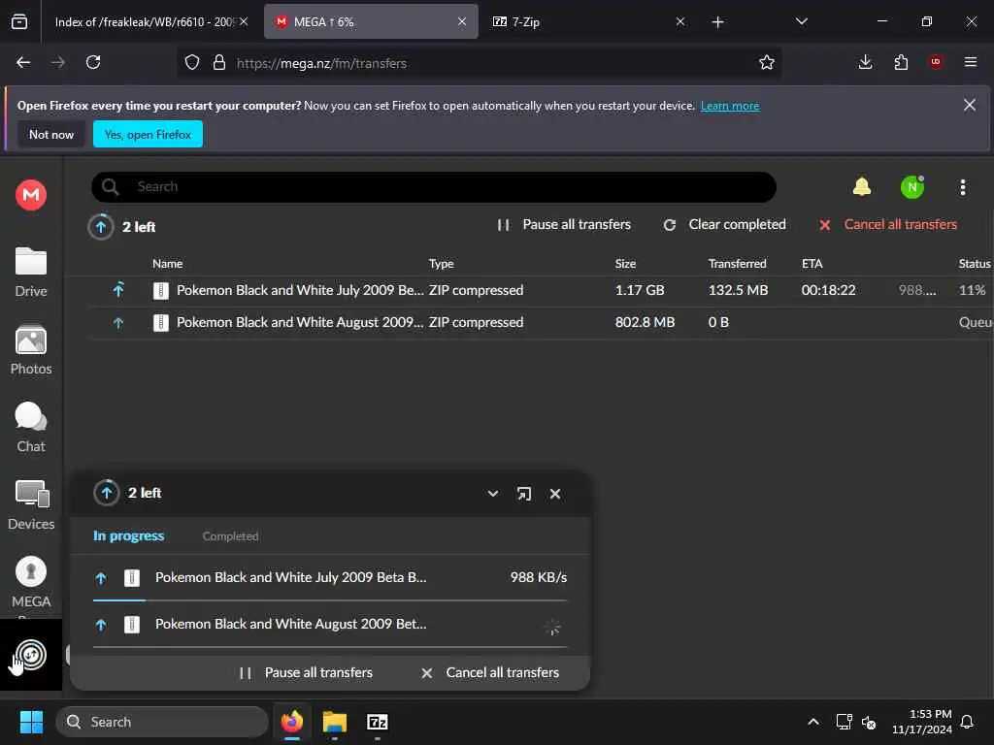Click the 00:18:22 ETA value

828,291
